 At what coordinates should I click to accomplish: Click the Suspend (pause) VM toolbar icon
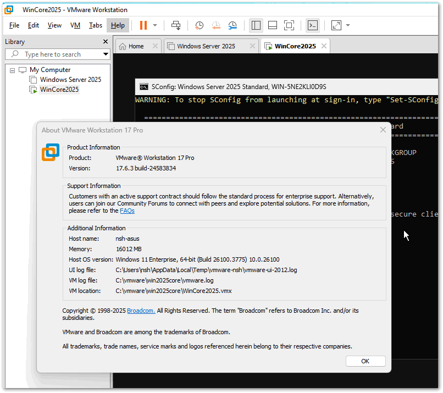pyautogui.click(x=143, y=25)
